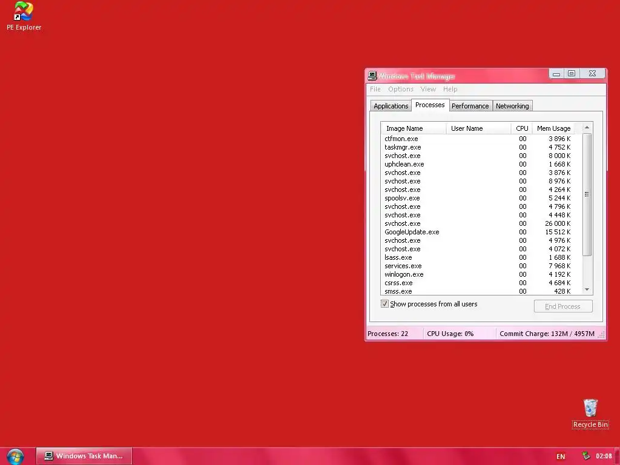Open the File menu

375,89
